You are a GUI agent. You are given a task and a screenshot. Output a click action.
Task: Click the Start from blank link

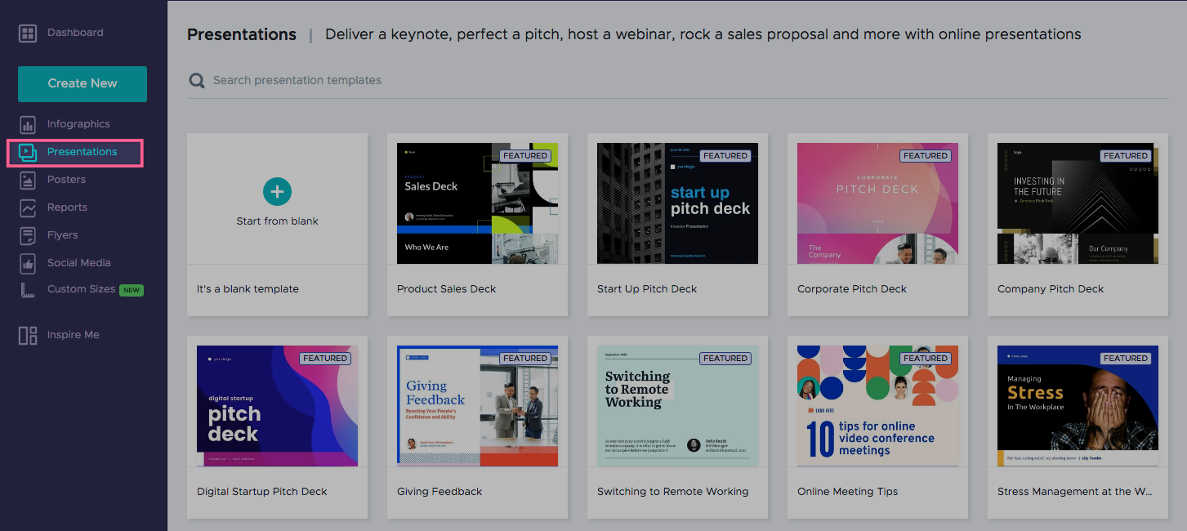click(x=277, y=220)
